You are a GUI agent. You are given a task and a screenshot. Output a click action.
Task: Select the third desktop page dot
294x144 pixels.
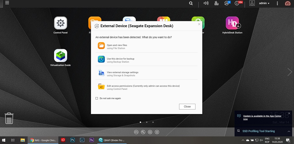pos(153,122)
